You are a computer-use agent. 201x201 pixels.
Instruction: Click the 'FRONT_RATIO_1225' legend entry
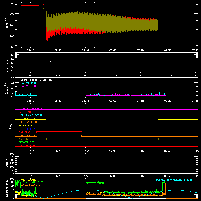click(32, 182)
